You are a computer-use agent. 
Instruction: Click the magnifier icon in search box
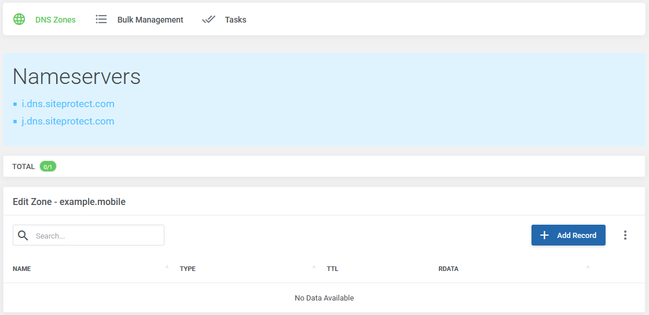click(23, 235)
